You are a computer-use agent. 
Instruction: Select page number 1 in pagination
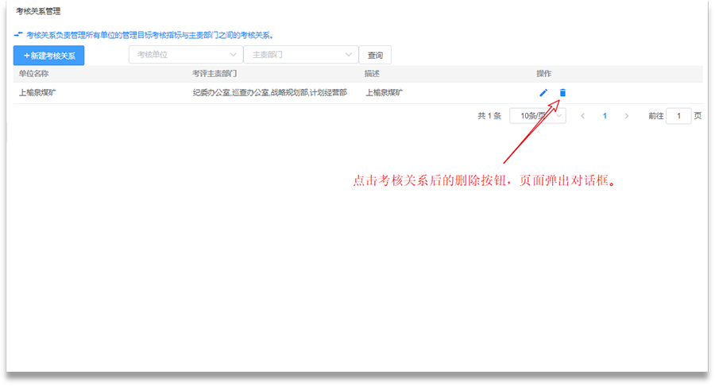[605, 116]
